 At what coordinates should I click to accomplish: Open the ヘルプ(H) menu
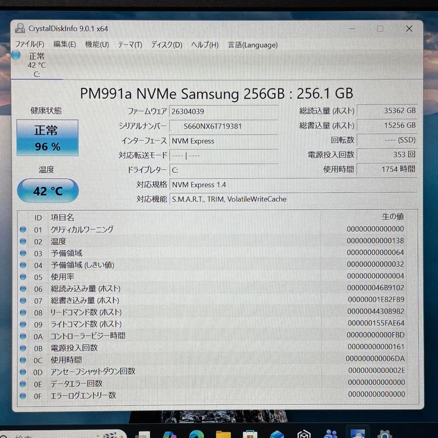click(205, 45)
